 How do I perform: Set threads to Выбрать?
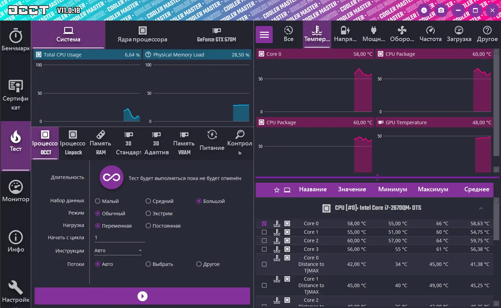click(159, 264)
